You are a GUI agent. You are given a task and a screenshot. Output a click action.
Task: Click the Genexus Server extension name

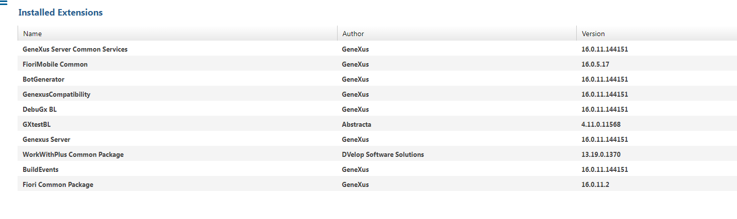click(x=47, y=139)
